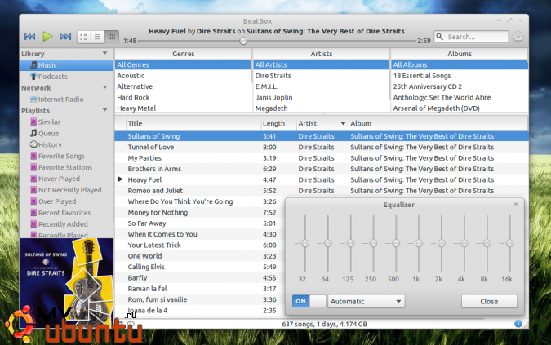
Task: Sort by Album column header
Action: tap(438, 123)
